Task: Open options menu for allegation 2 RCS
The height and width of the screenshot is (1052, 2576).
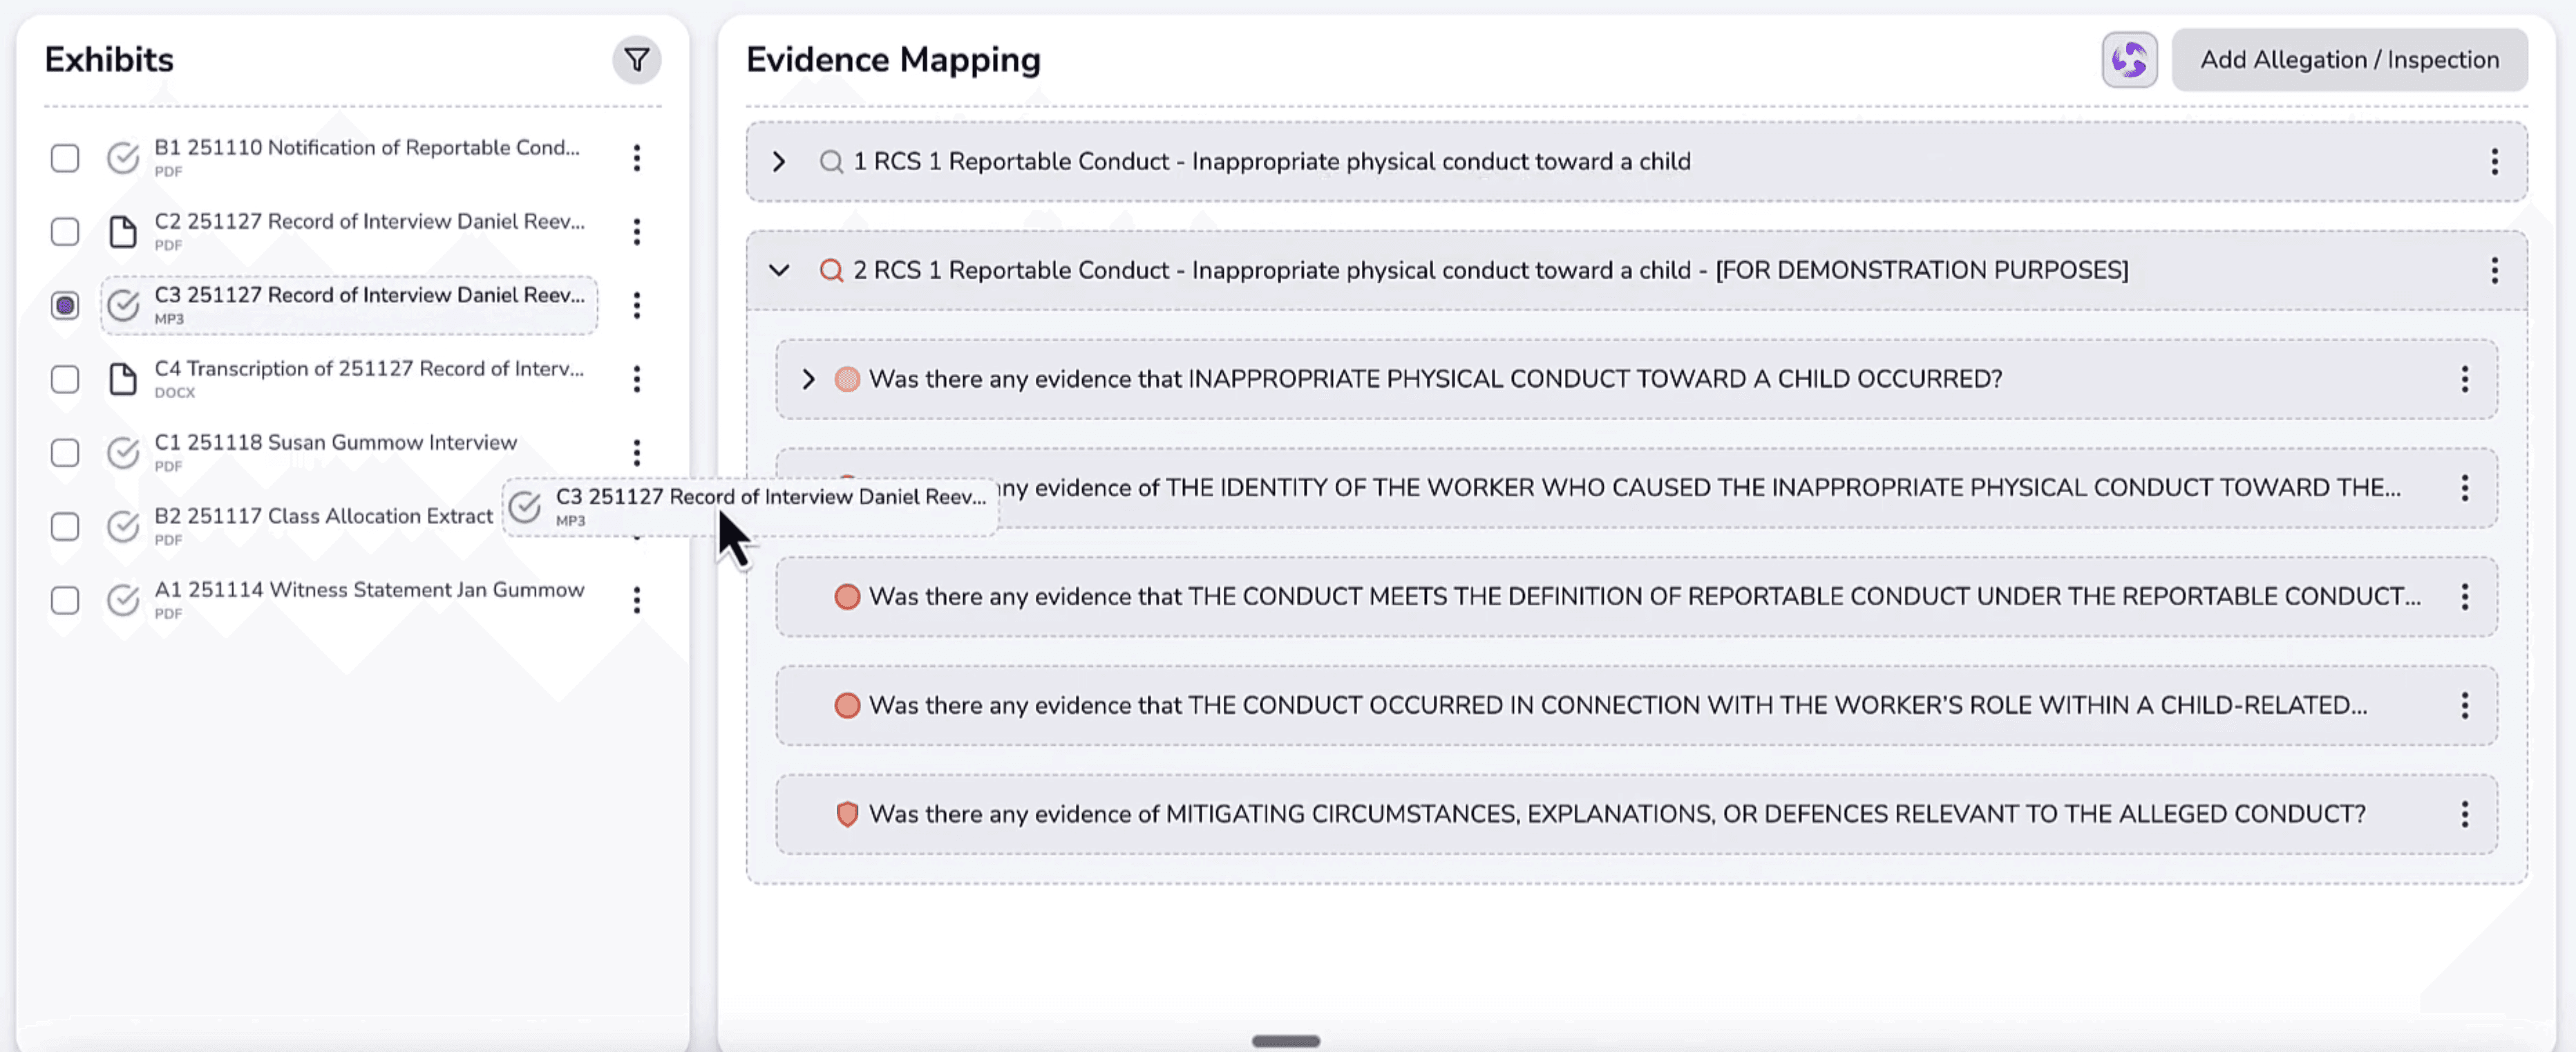Action: click(x=2494, y=270)
